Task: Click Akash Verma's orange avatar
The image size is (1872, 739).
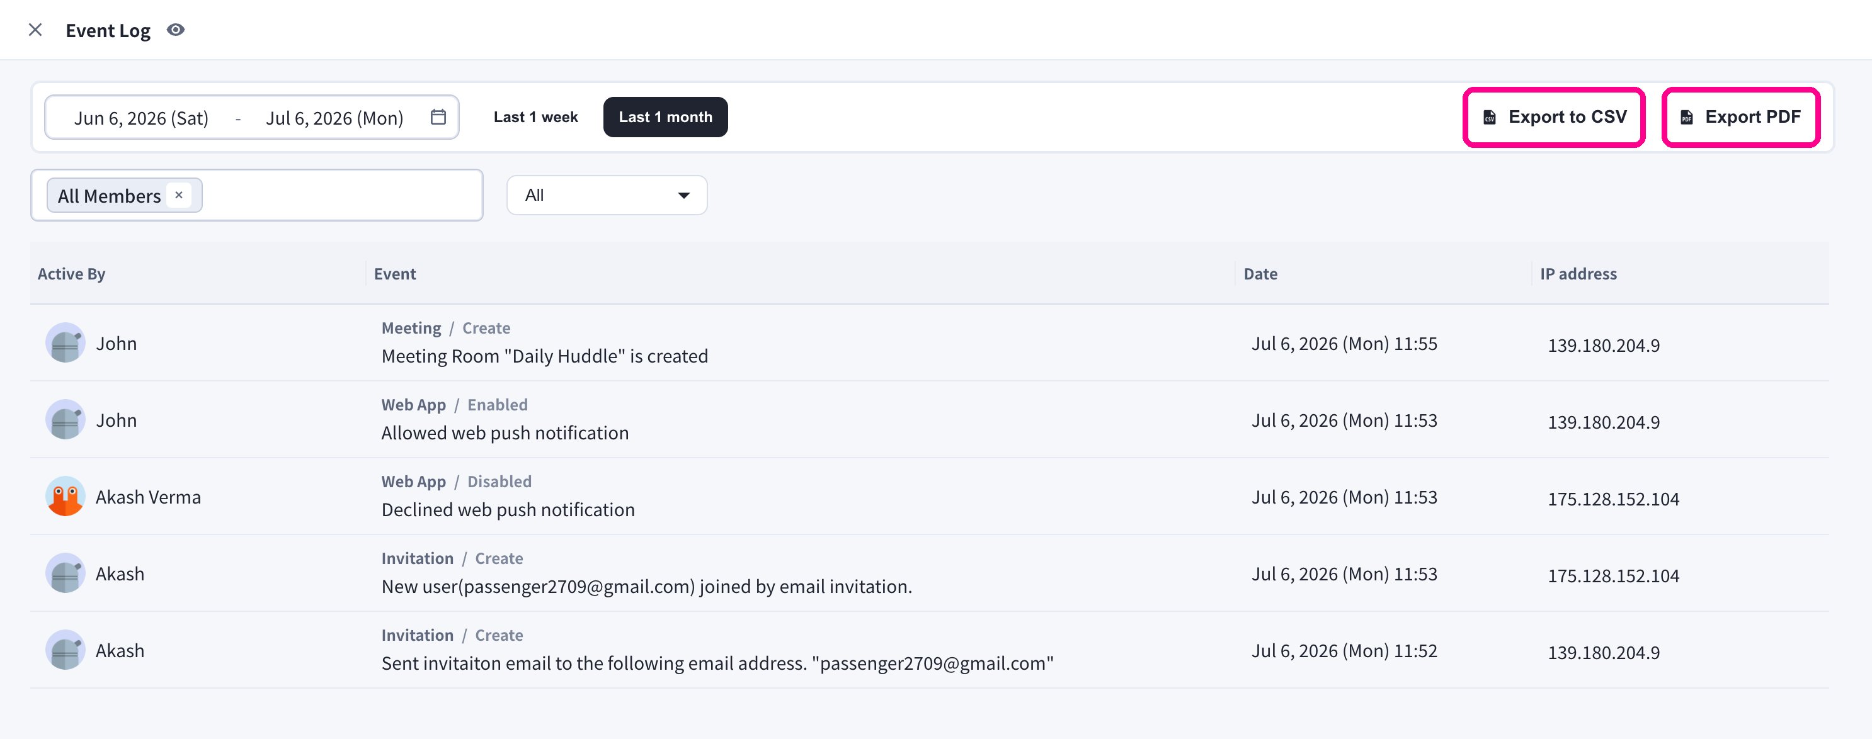Action: click(66, 497)
